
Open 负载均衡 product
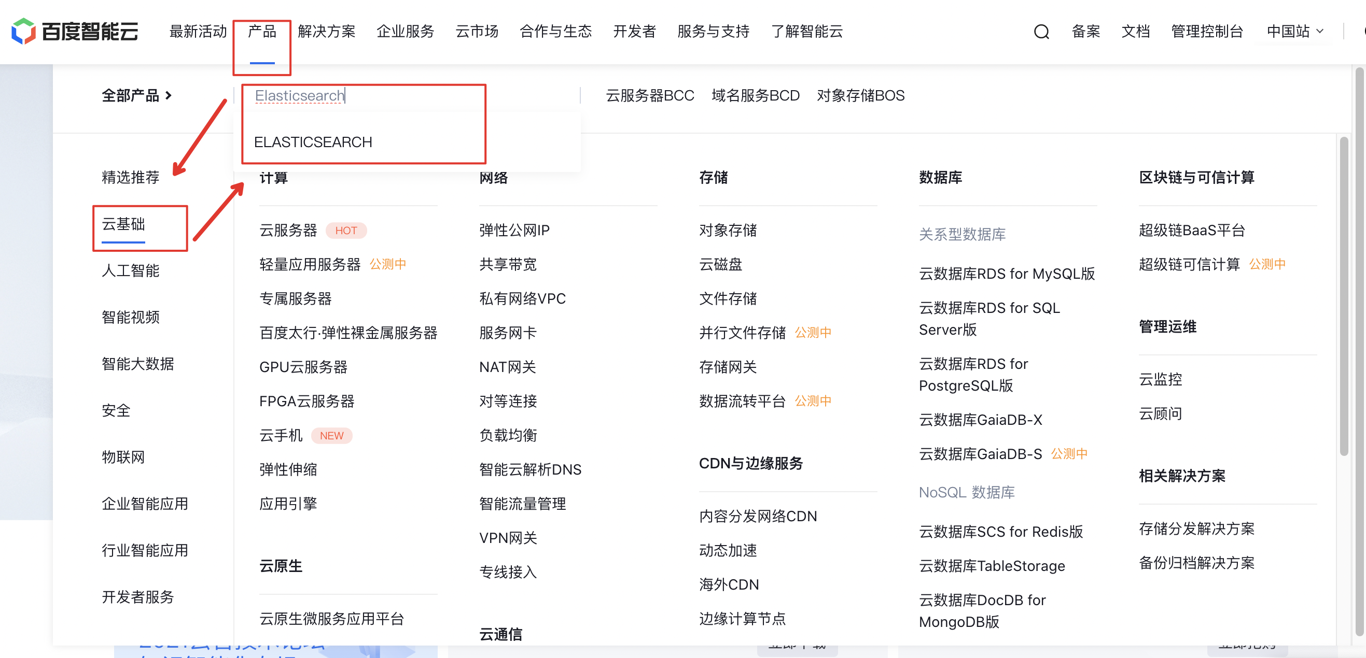click(508, 435)
